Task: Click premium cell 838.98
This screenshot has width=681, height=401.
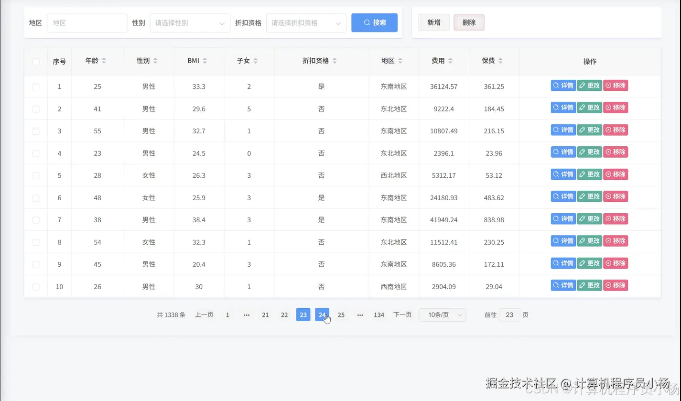Action: tap(494, 220)
